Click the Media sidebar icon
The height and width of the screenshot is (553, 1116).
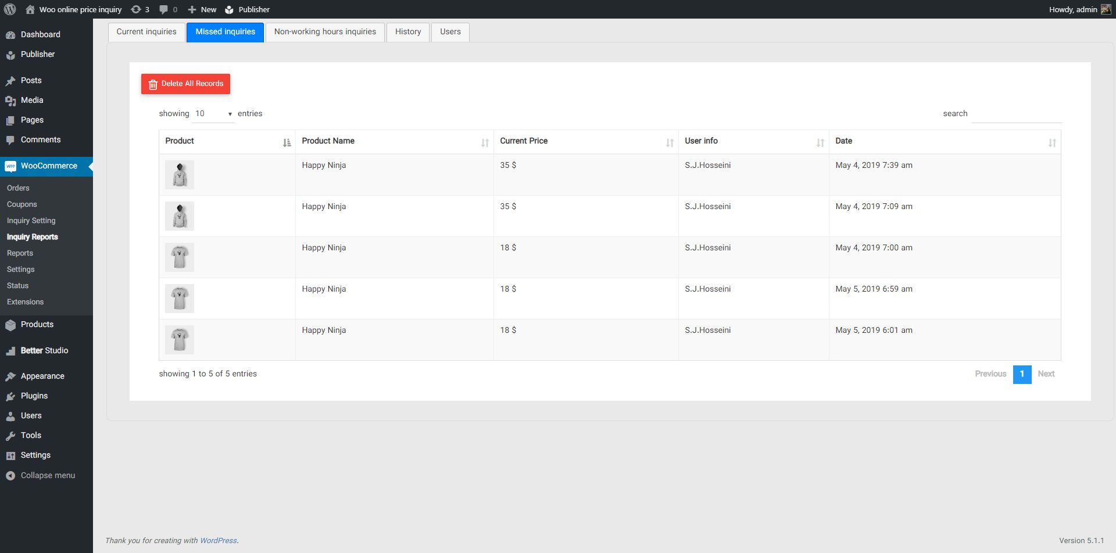(10, 100)
